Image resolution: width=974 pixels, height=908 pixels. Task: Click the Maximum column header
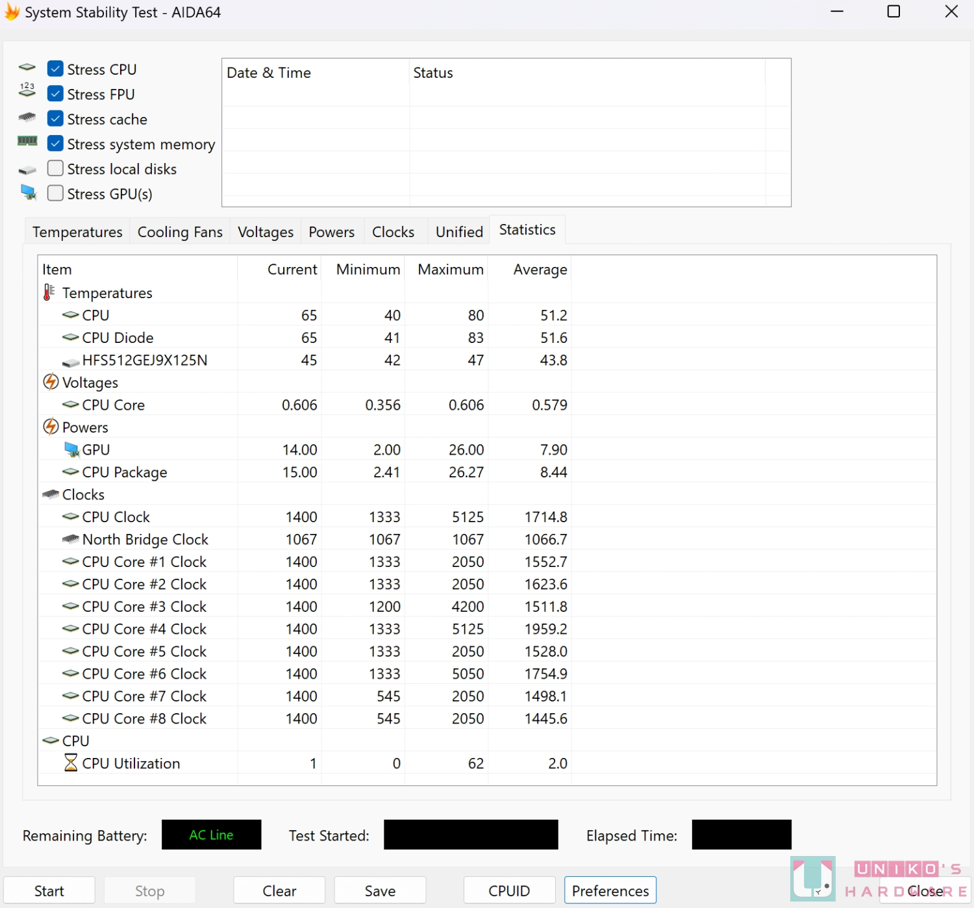[446, 270]
